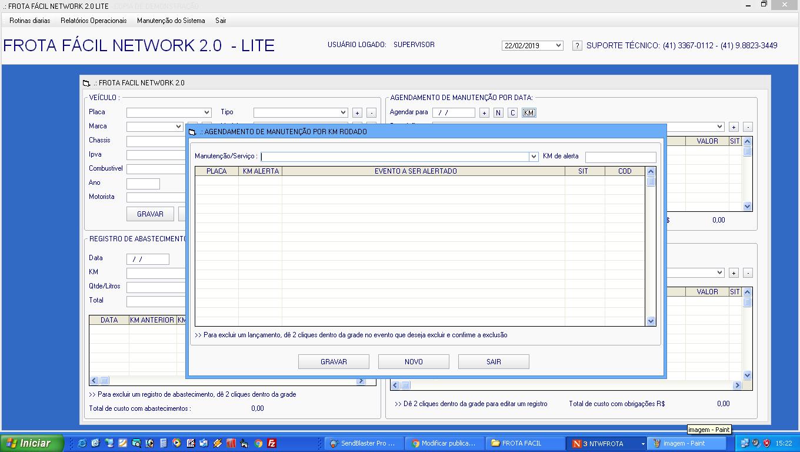This screenshot has height=452, width=800.
Task: Click the Winamp icon in the quick launch bar
Action: [x=216, y=443]
